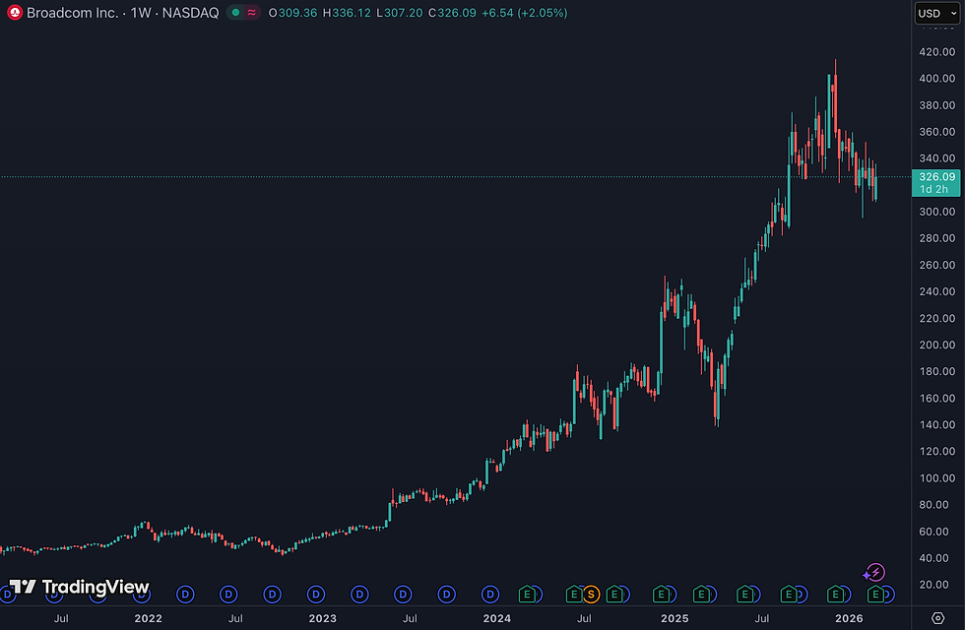Click the 1W interval label in title
The image size is (965, 630).
coord(141,12)
